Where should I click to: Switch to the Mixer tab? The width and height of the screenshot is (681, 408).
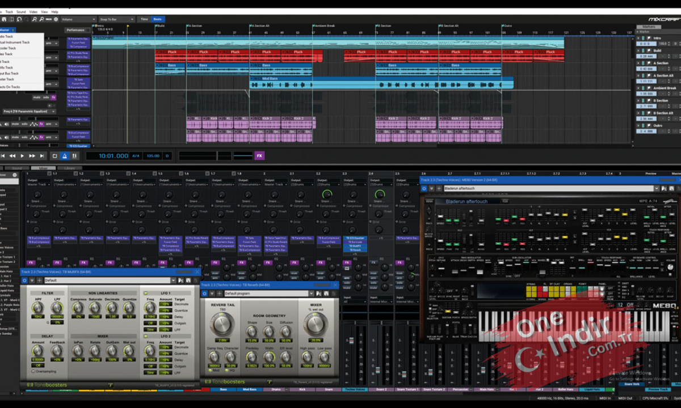[44, 168]
